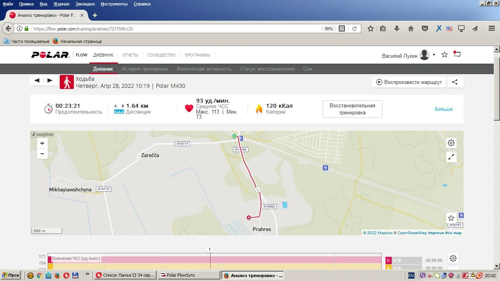Click the больше link

pos(444,109)
